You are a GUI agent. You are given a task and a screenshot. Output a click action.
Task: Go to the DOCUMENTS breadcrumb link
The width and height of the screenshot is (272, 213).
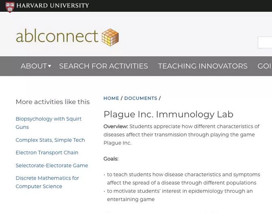click(x=141, y=98)
